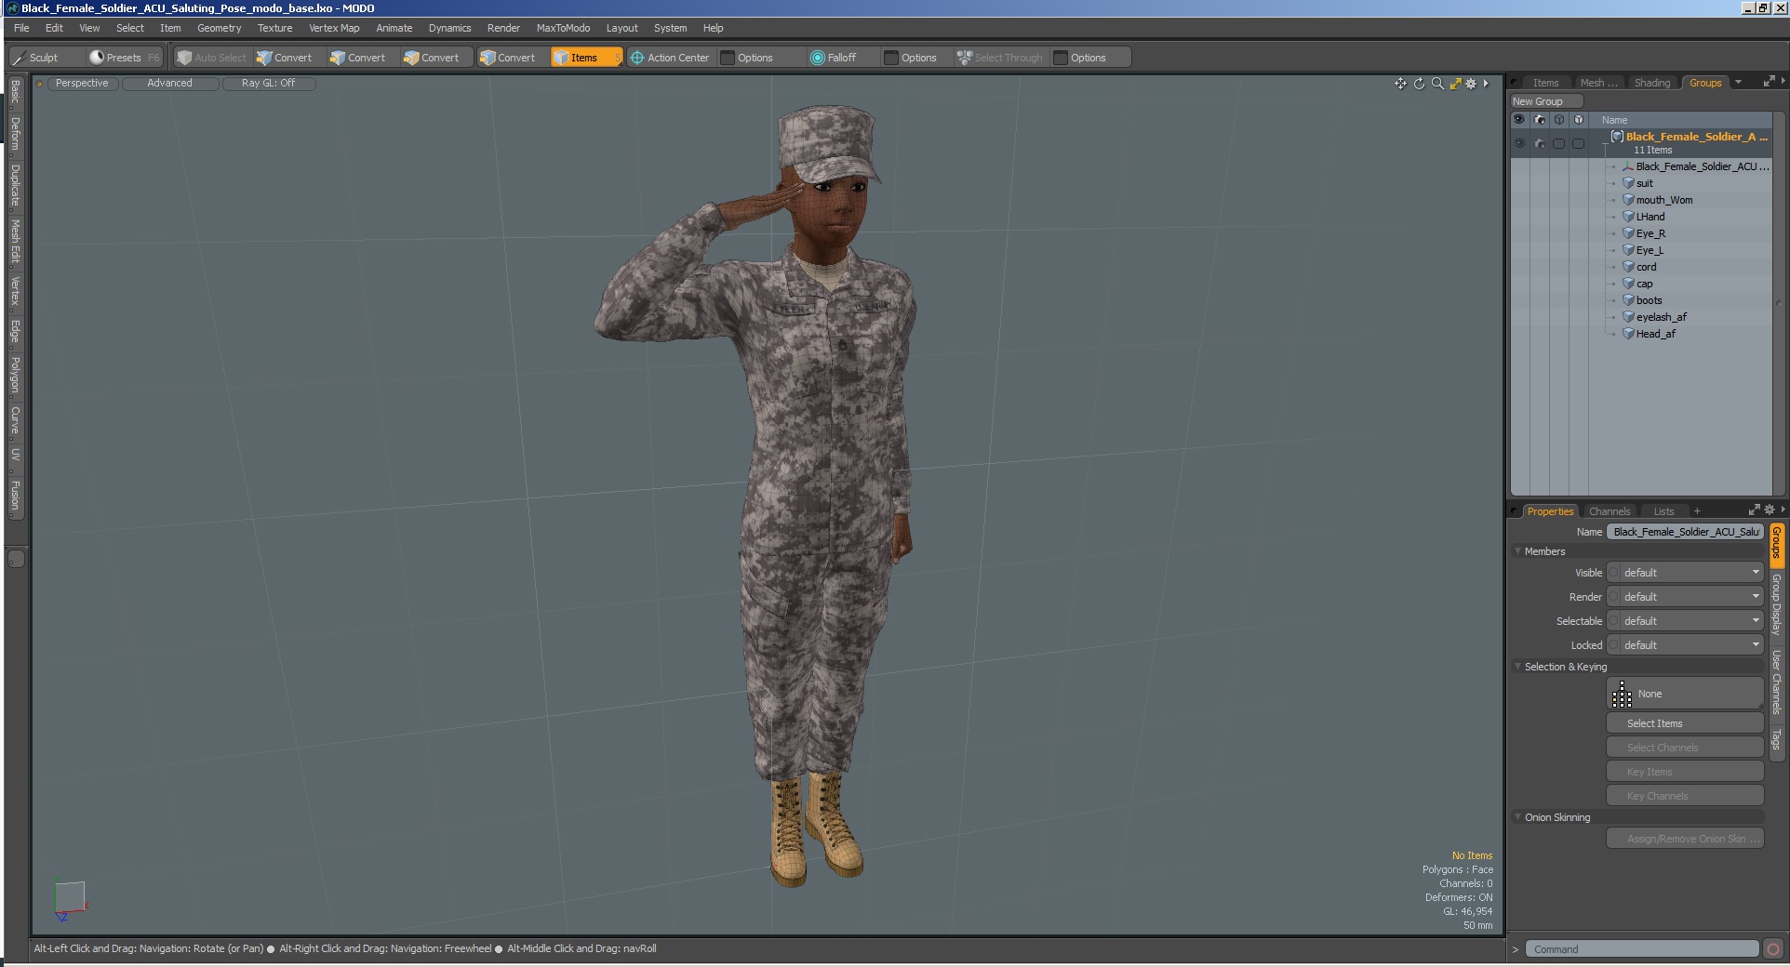This screenshot has height=967, width=1790.
Task: Click the locator icon of Black_Female_Soldier_ACU item
Action: pos(1628,166)
